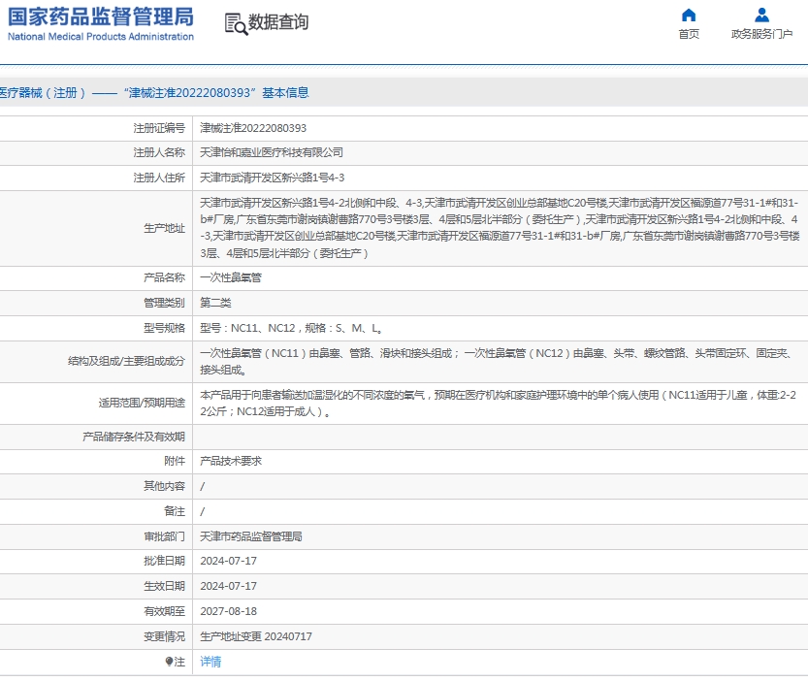Open the 政务服务门户 text link
Image resolution: width=808 pixels, height=681 pixels.
click(x=761, y=34)
